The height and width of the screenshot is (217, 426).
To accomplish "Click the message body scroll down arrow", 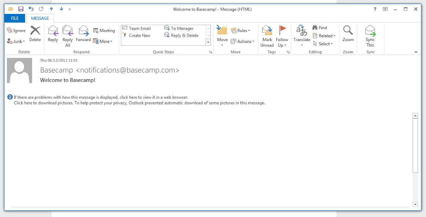I will pos(415,204).
